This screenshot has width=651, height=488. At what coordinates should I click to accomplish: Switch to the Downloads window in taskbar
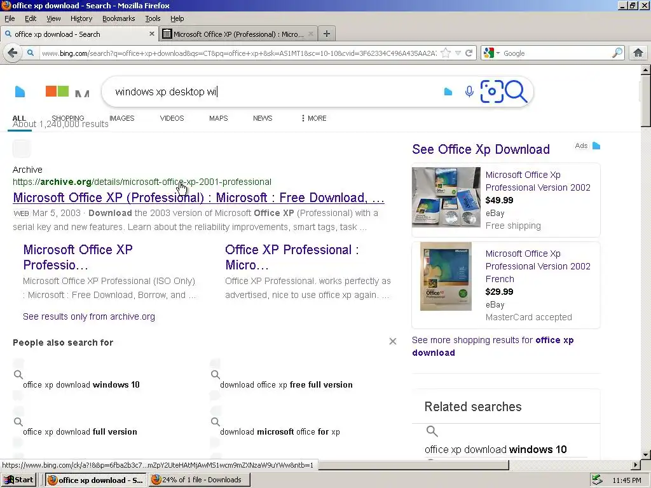200,480
